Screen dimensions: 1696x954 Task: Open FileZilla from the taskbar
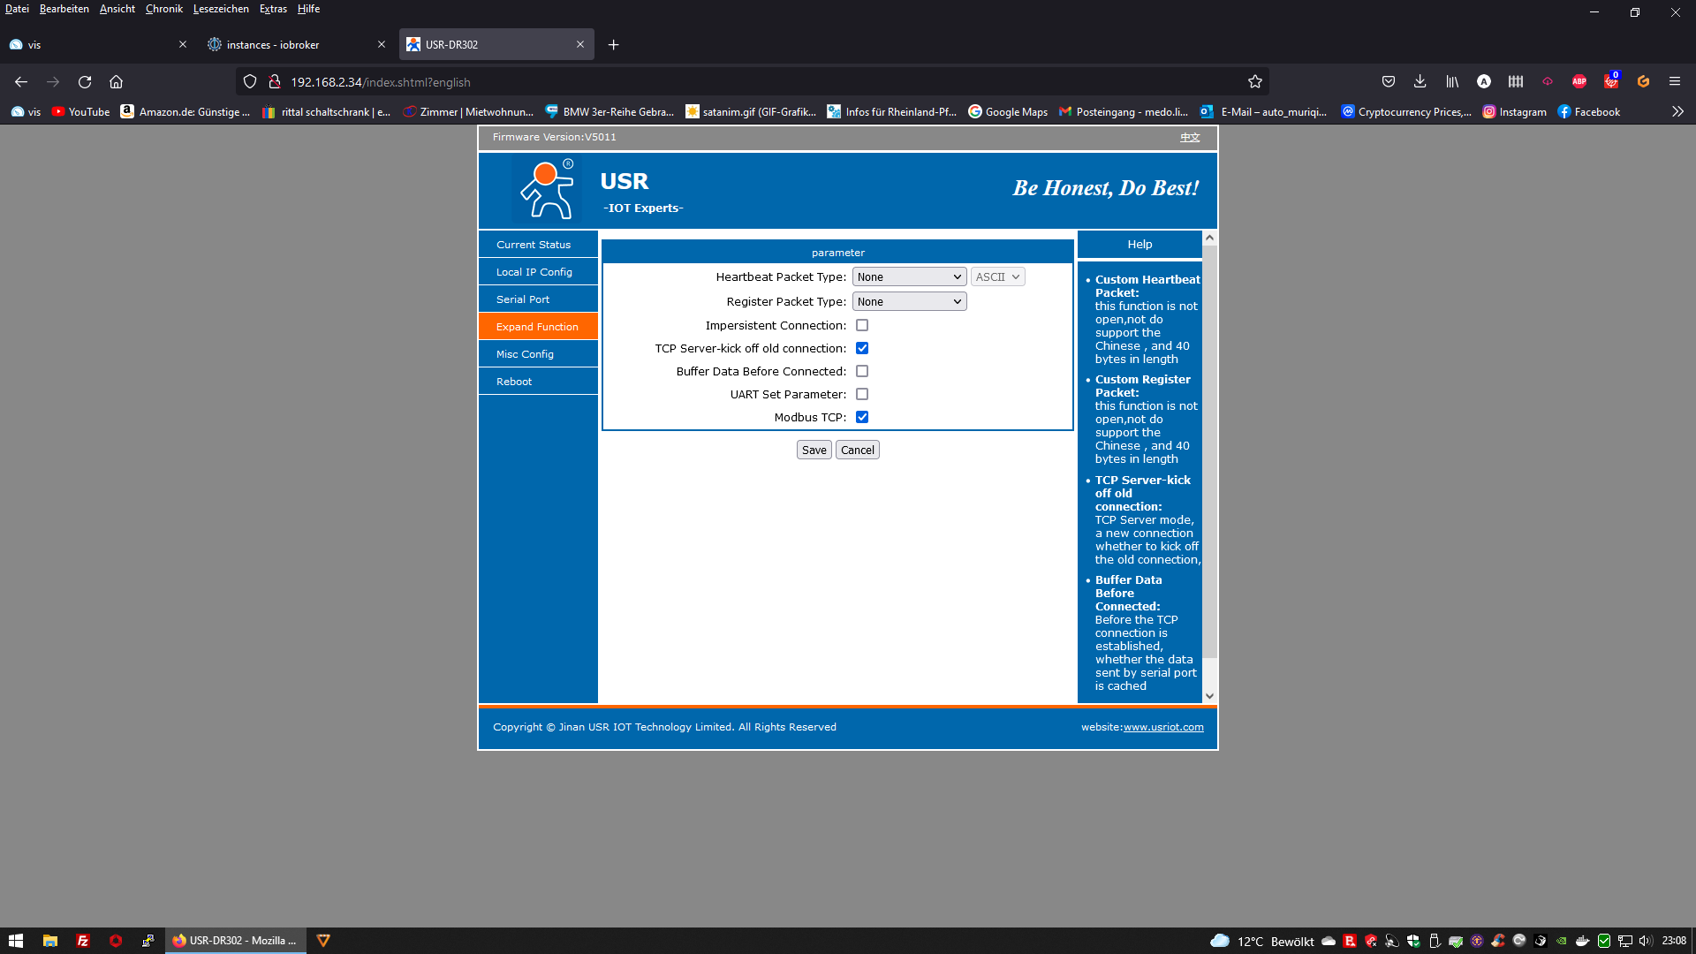click(82, 941)
